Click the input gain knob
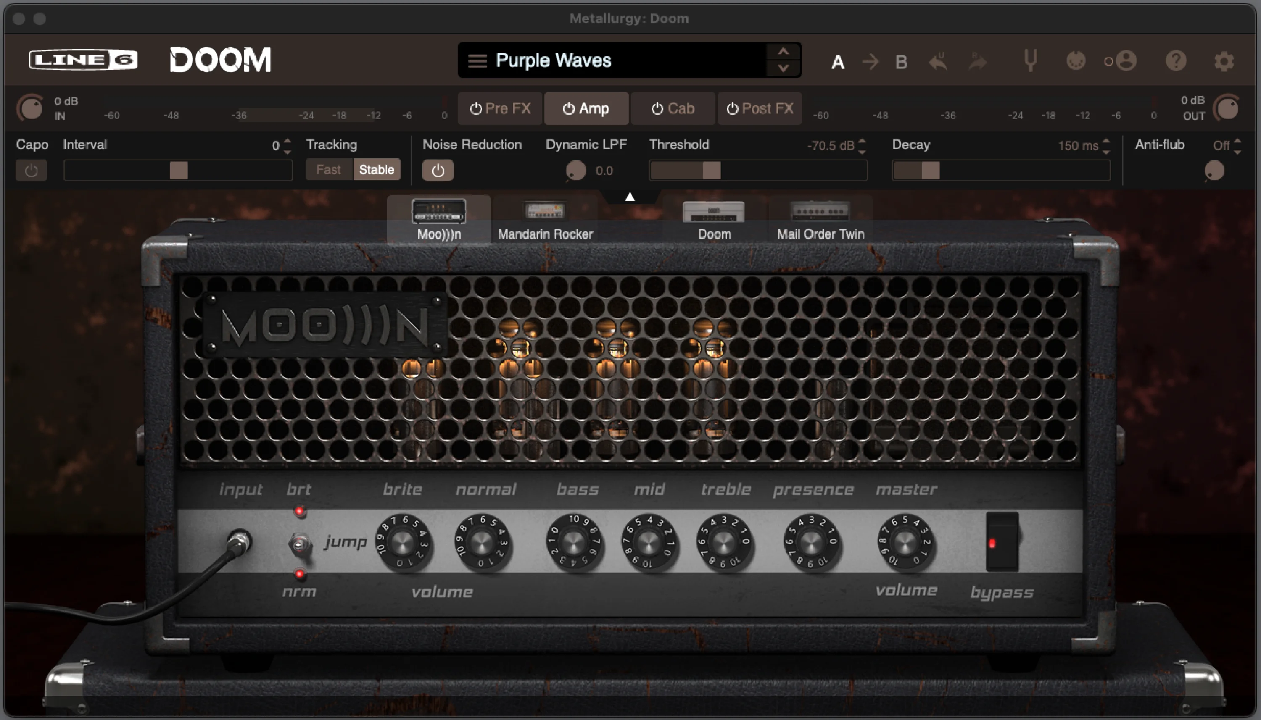The image size is (1261, 720). pyautogui.click(x=31, y=108)
